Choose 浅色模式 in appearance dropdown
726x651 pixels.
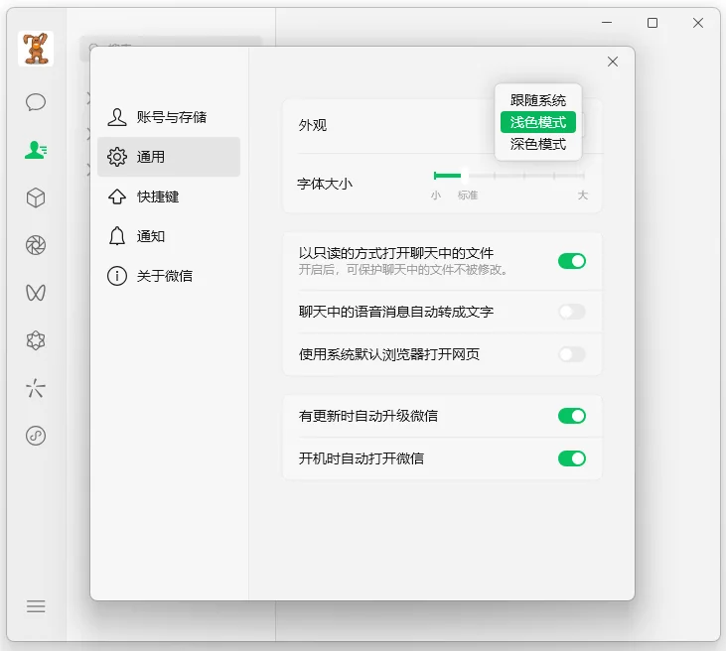pos(538,122)
